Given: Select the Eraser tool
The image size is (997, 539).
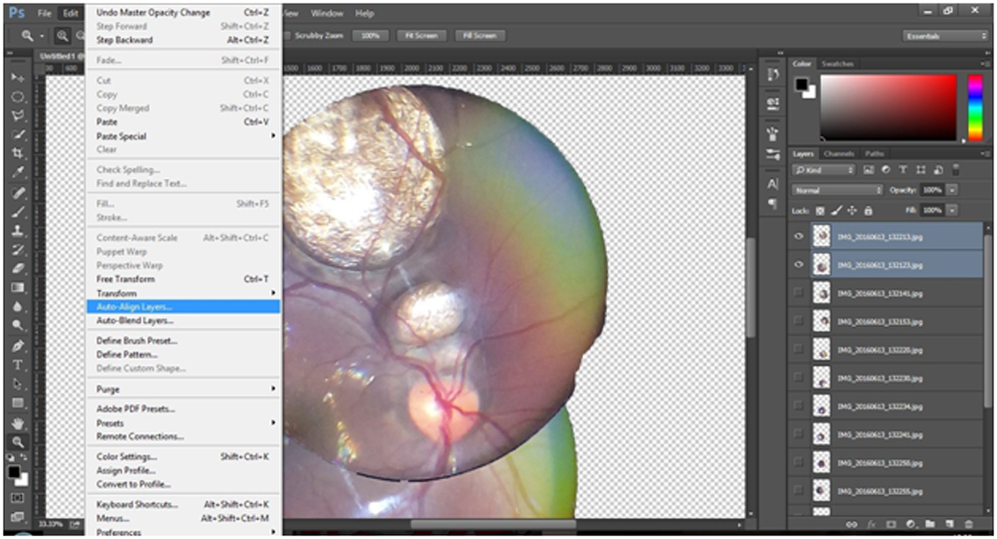Looking at the screenshot, I should [17, 268].
